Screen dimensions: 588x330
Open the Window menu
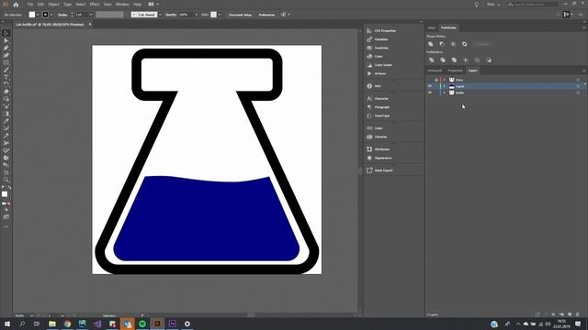[x=122, y=4]
